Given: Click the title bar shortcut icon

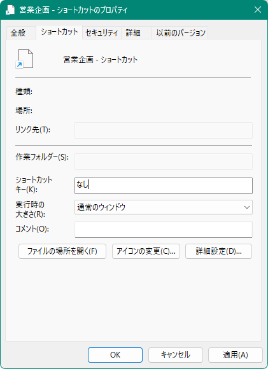Looking at the screenshot, I should 10,10.
